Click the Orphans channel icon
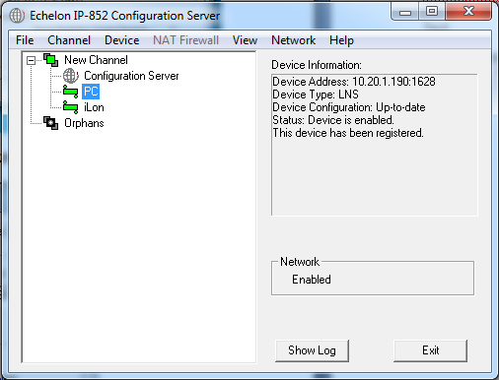The width and height of the screenshot is (499, 380). tap(51, 123)
